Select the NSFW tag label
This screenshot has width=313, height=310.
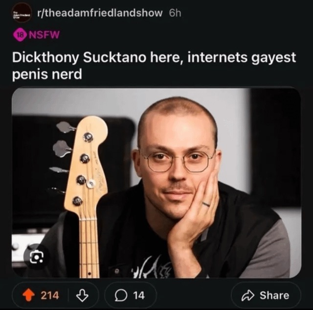(45, 35)
